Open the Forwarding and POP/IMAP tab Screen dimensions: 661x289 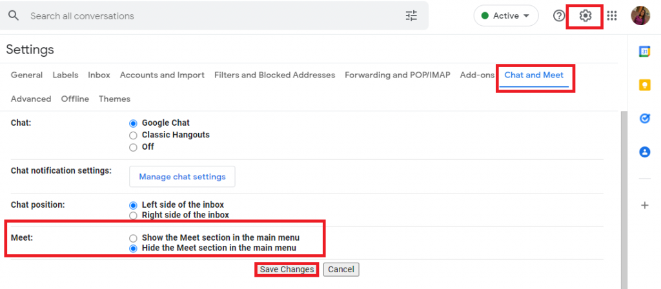pos(397,75)
